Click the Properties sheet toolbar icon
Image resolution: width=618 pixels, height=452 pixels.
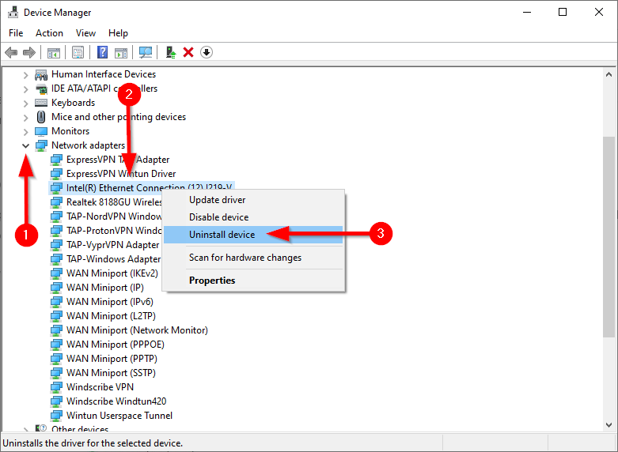[78, 52]
